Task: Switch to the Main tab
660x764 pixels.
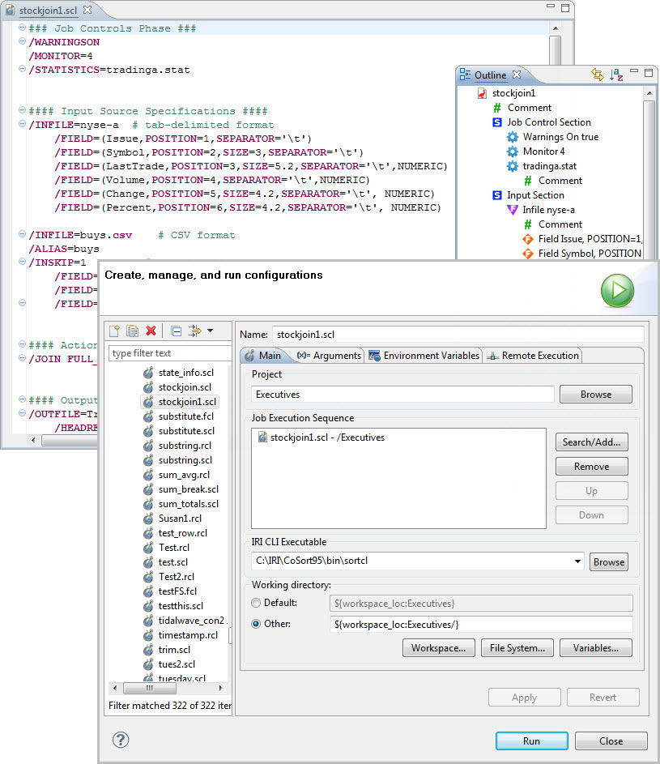Action: click(263, 356)
